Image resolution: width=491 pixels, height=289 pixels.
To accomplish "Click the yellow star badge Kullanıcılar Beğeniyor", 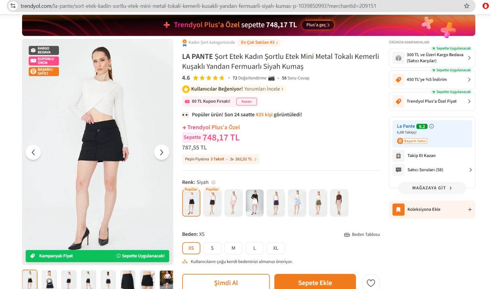I will click(186, 89).
